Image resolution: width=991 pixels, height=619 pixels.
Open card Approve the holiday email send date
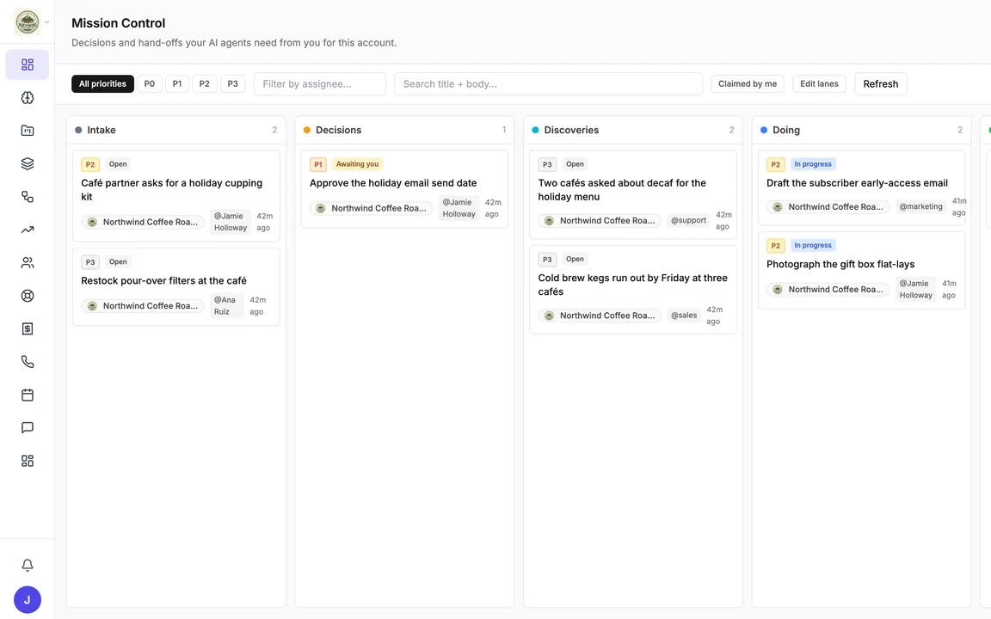click(404, 189)
